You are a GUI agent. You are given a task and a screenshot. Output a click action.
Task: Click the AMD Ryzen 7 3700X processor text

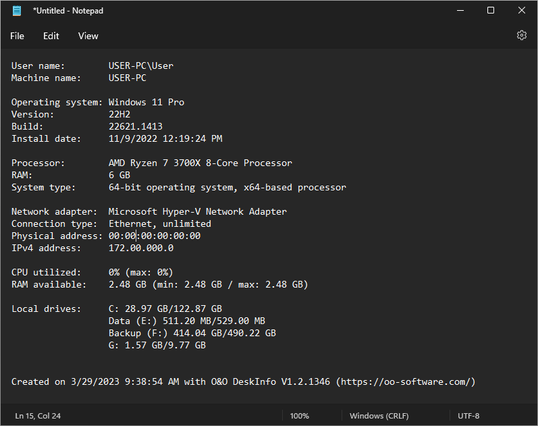200,163
